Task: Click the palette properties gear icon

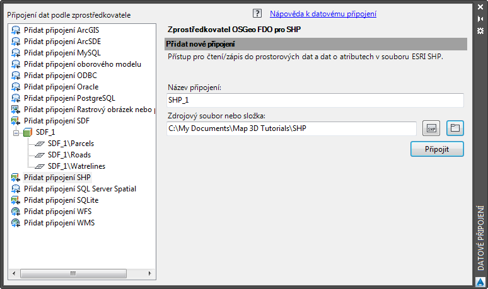Action: click(x=480, y=31)
